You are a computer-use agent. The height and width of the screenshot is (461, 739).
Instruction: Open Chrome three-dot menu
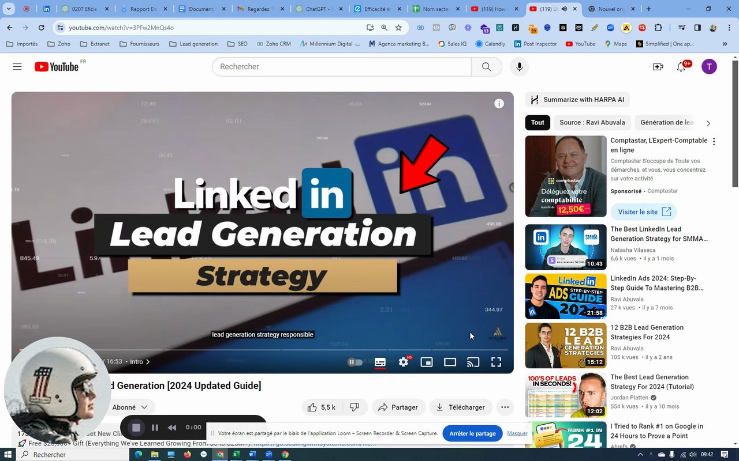point(729,28)
